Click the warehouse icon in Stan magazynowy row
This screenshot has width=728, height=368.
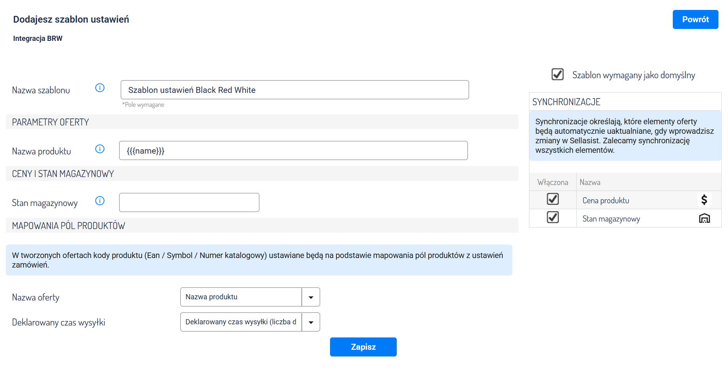point(704,218)
